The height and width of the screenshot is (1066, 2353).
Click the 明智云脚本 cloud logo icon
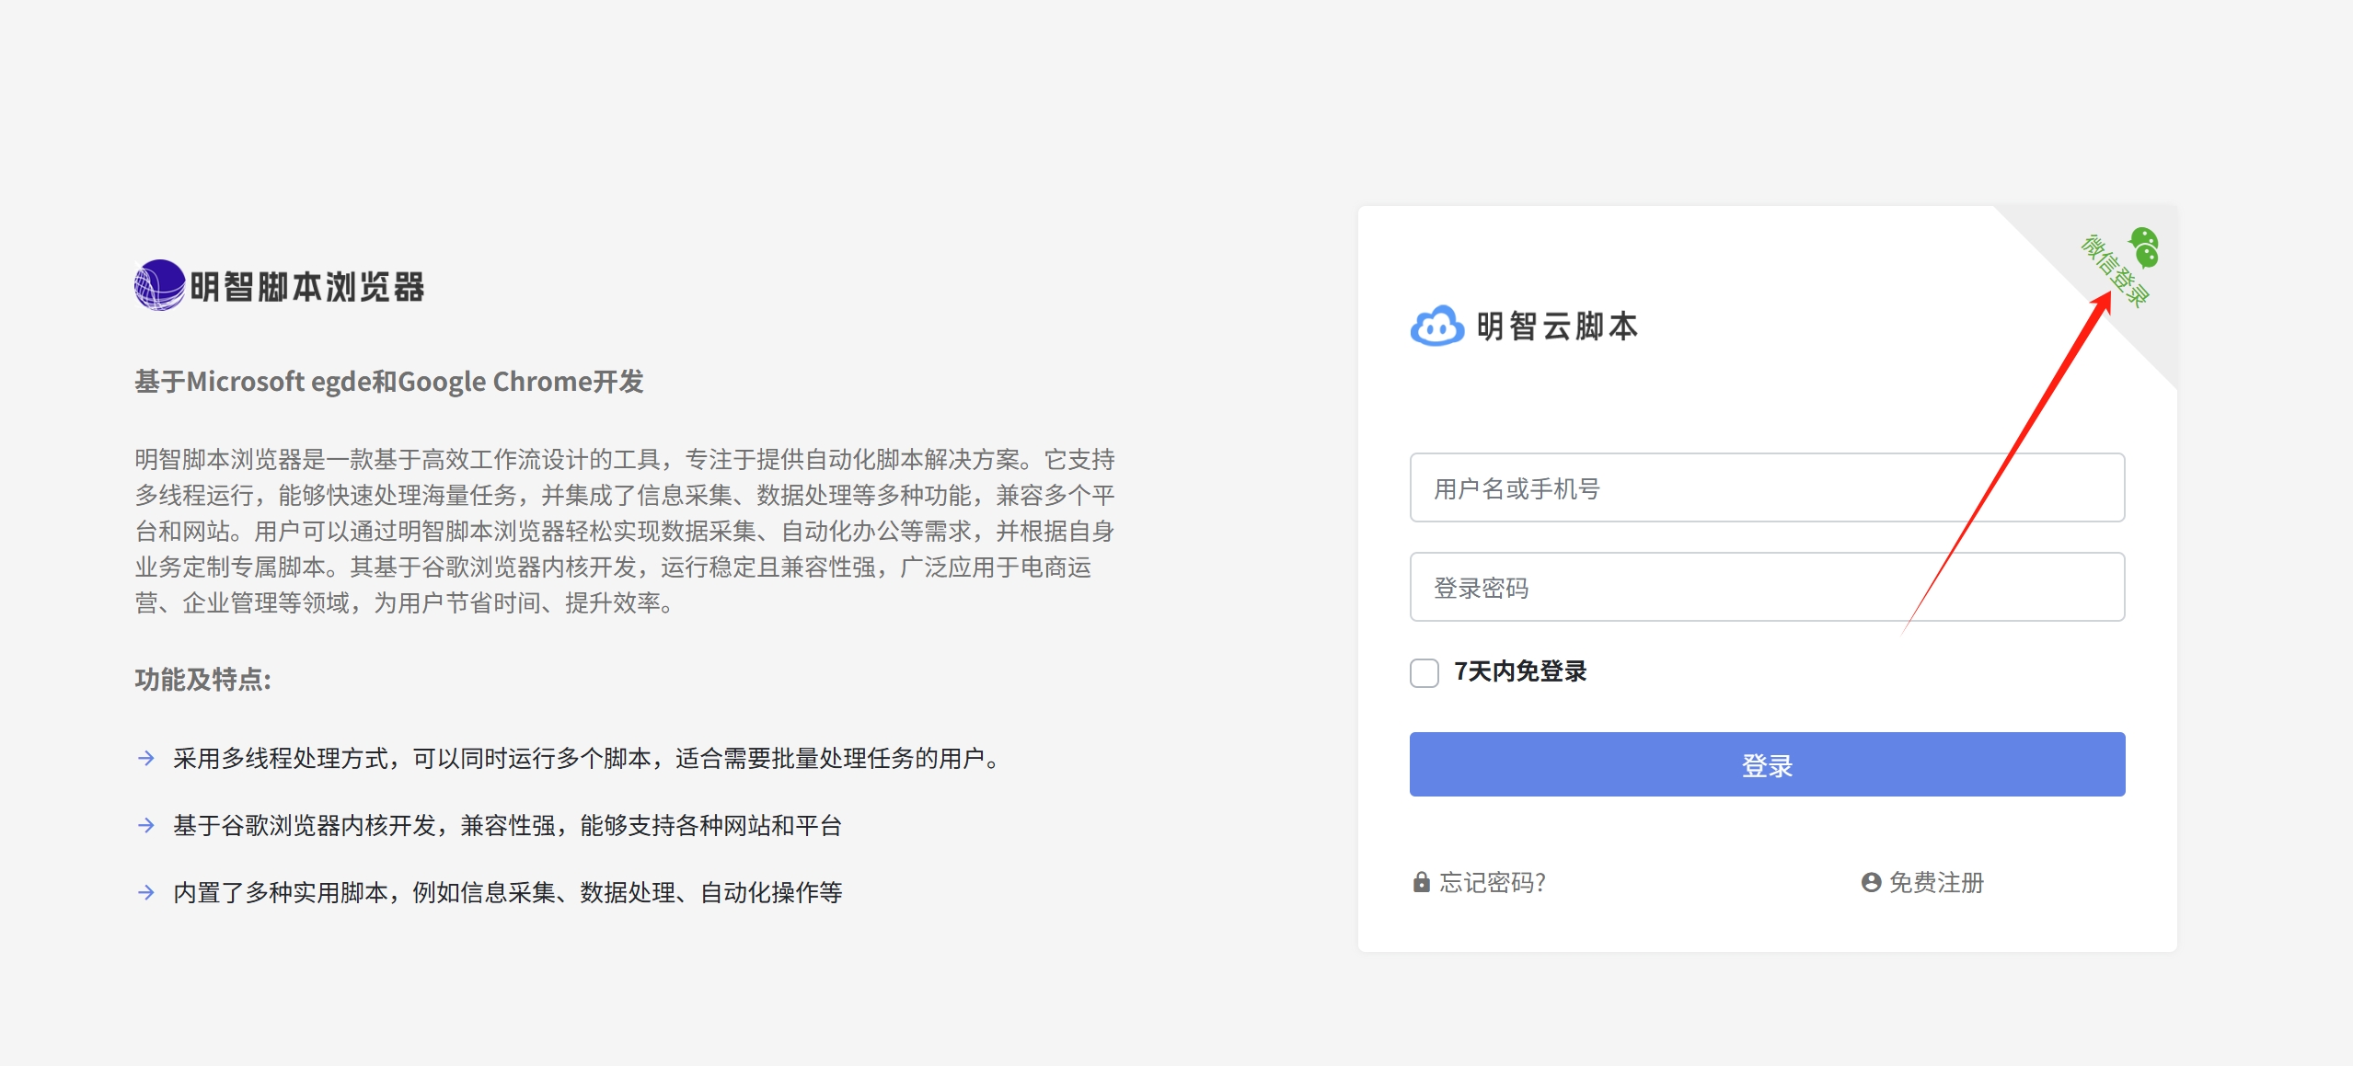pos(1436,326)
